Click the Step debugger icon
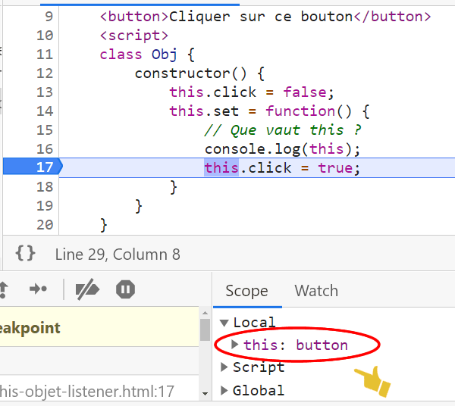The image size is (455, 406). (38, 289)
